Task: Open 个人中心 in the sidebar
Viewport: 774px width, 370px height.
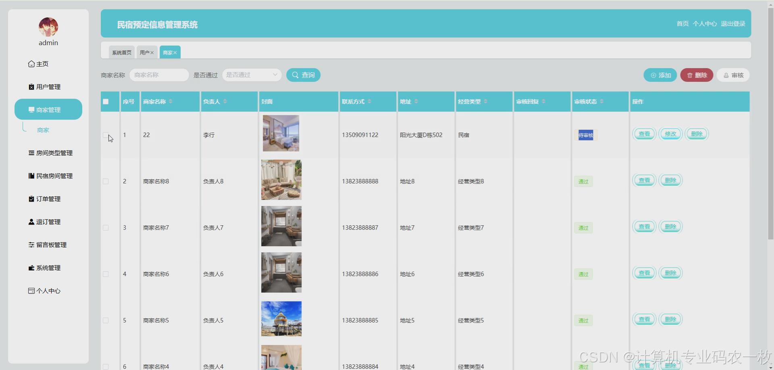Action: [x=44, y=291]
